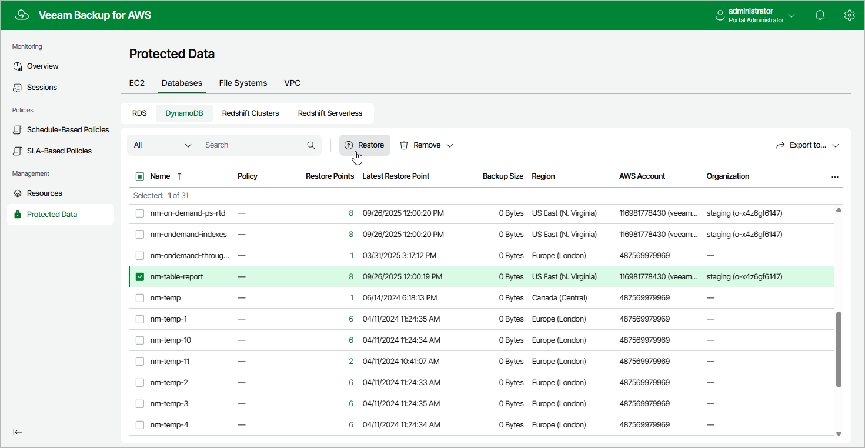Expand the administrator account chevron
The image size is (865, 448).
coord(791,16)
